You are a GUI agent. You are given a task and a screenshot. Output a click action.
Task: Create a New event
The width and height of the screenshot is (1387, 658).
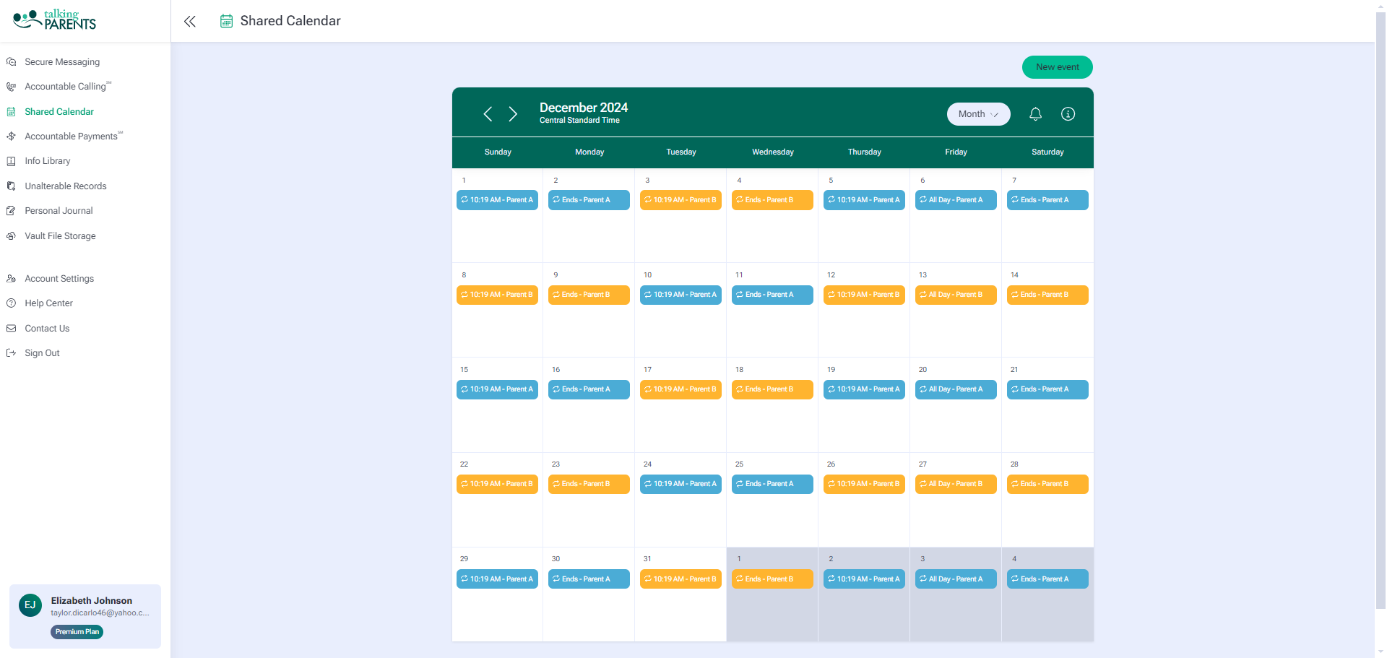pyautogui.click(x=1057, y=67)
